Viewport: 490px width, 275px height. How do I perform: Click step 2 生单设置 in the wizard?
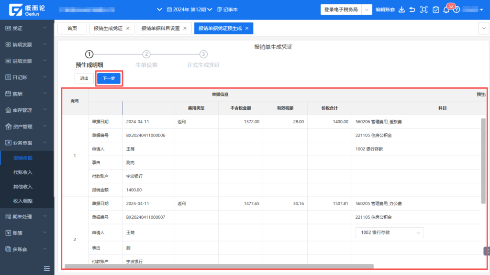146,54
